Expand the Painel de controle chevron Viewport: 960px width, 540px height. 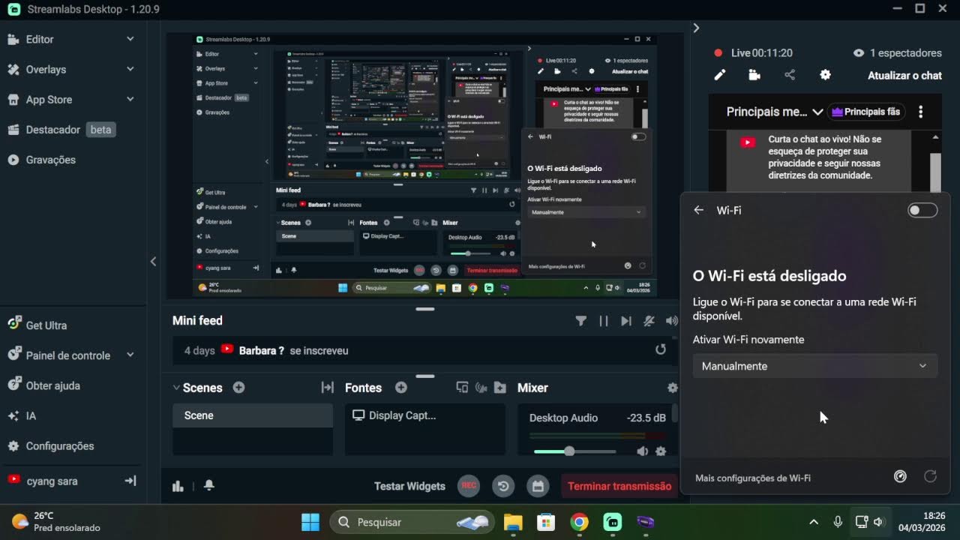pyautogui.click(x=130, y=355)
